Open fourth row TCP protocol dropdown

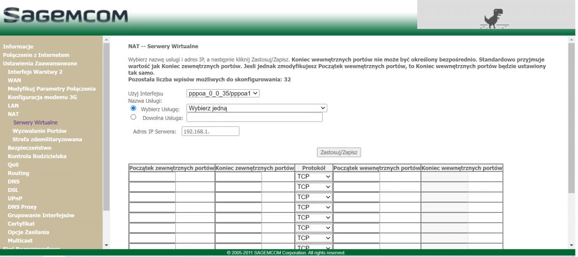coord(314,207)
